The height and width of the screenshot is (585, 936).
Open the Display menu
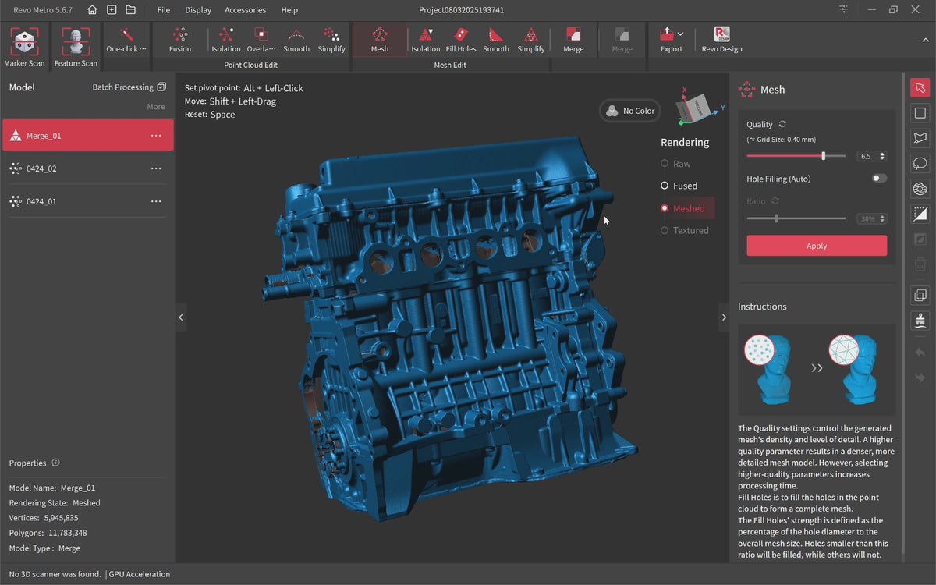pyautogui.click(x=198, y=10)
